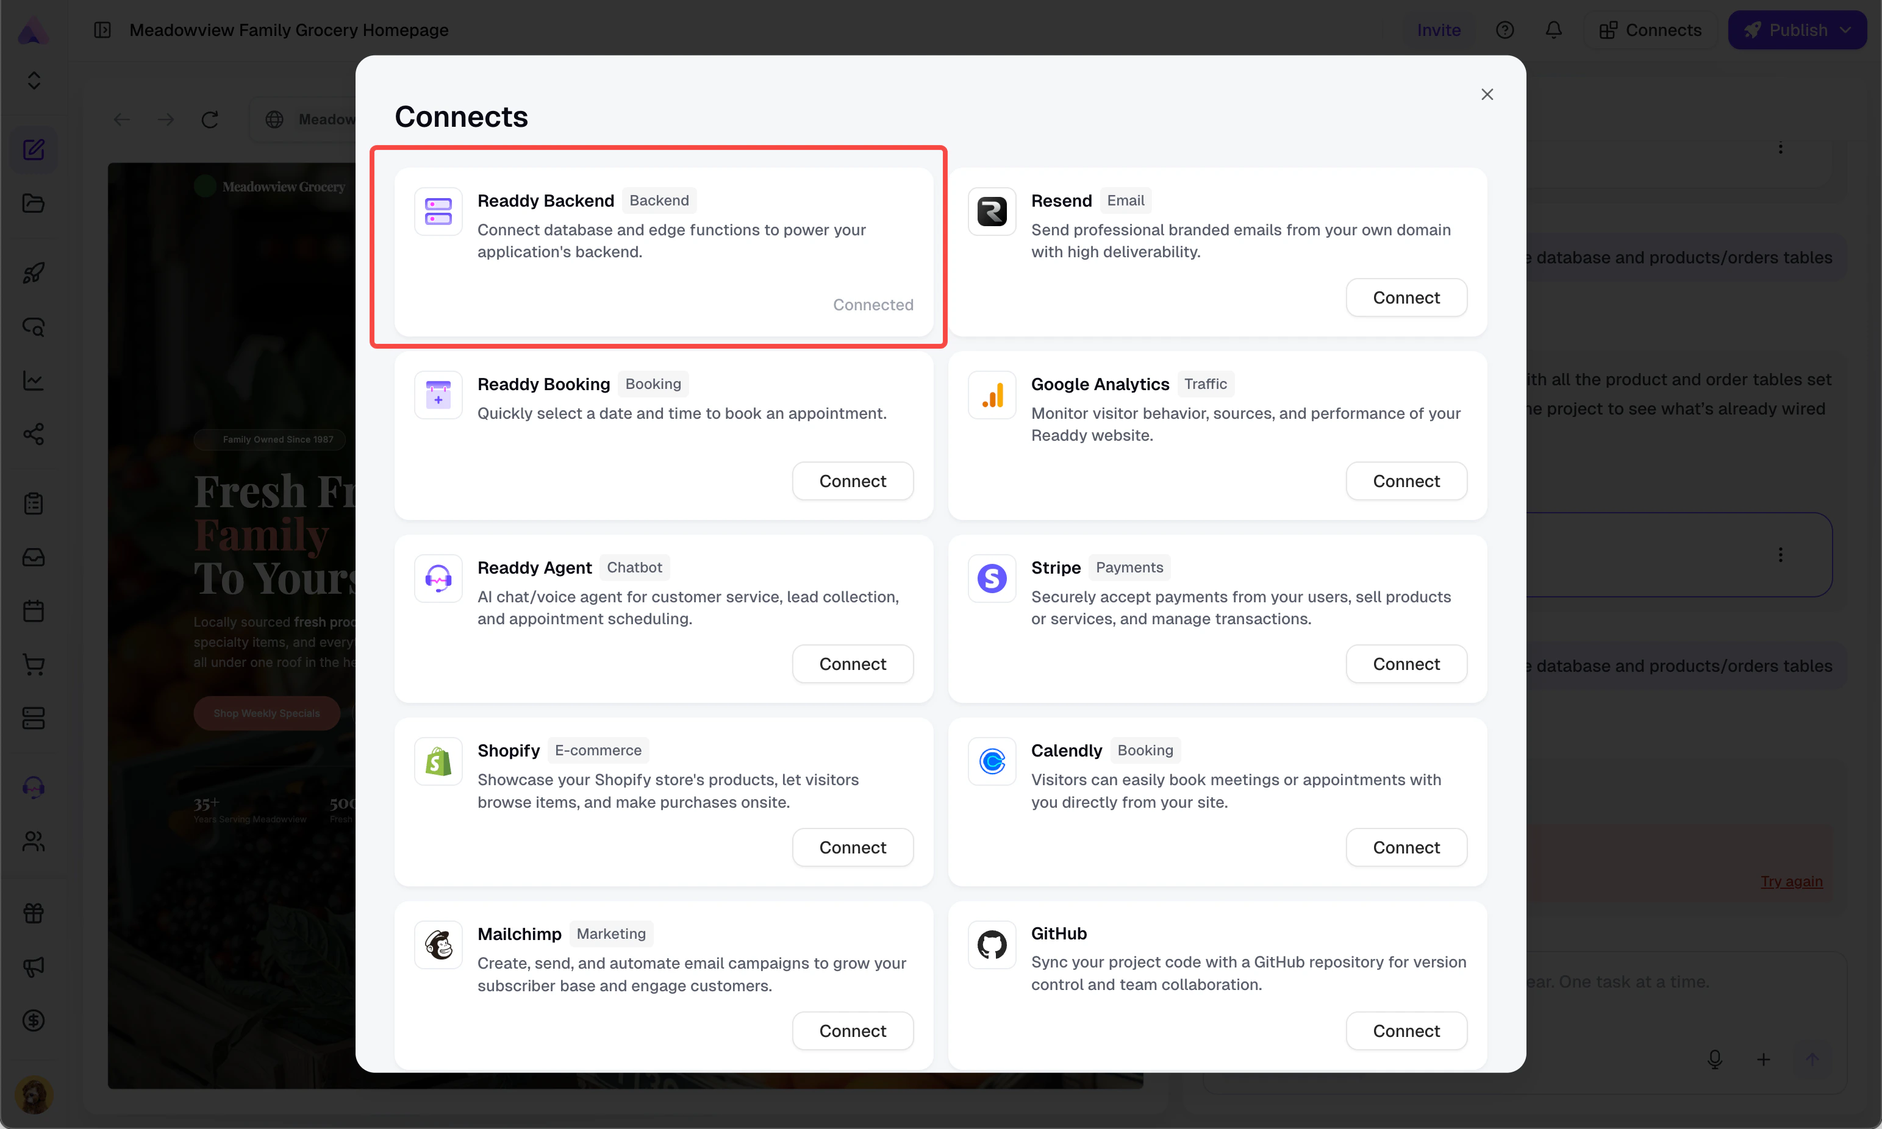Click Shop Weekly Specials button in preview
1882x1129 pixels.
(267, 713)
